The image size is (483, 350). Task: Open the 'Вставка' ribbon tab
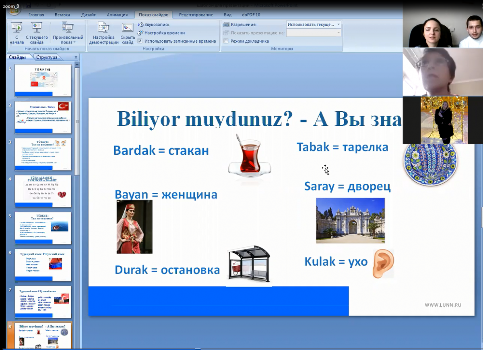coord(62,15)
